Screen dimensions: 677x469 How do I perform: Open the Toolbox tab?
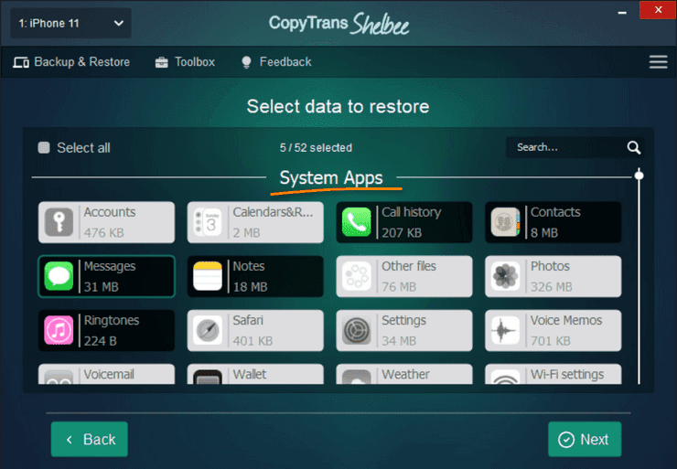click(x=185, y=62)
